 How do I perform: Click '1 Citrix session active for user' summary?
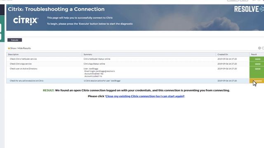(x=102, y=81)
